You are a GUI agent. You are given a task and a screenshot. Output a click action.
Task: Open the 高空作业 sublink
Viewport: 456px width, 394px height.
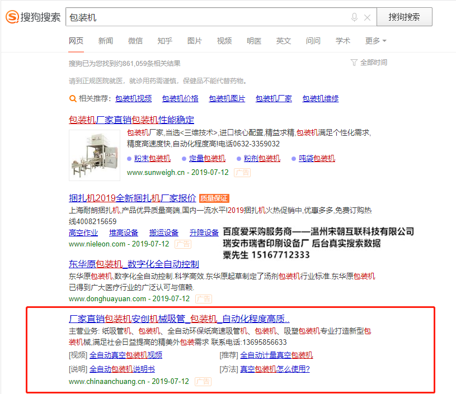[x=83, y=232]
